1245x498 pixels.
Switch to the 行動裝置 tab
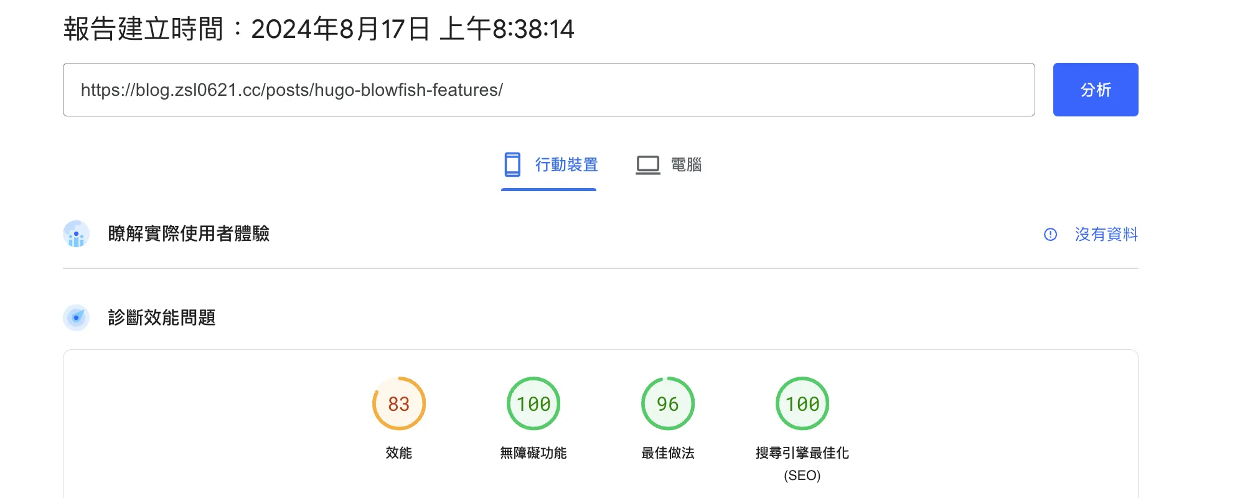[566, 165]
